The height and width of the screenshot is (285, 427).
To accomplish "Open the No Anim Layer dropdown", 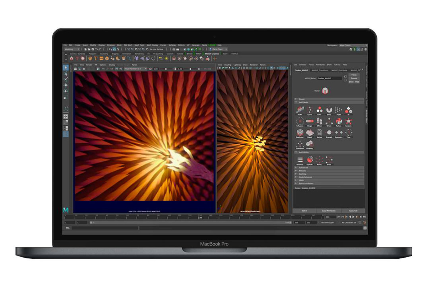I will coord(327,222).
